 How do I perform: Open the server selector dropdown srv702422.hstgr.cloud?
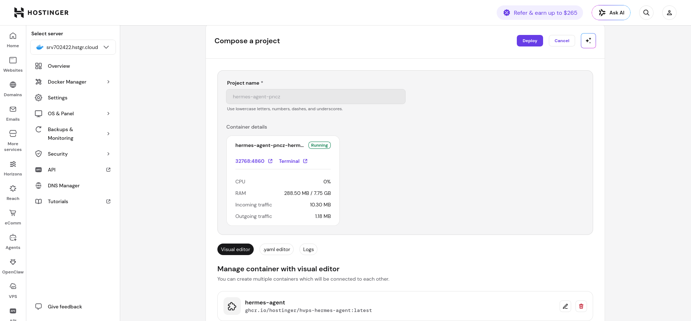click(x=73, y=47)
